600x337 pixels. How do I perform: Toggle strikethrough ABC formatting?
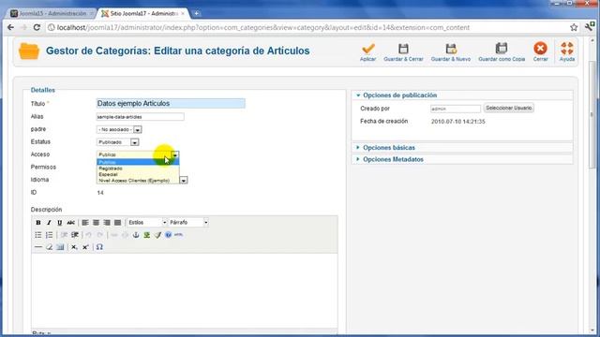point(71,223)
